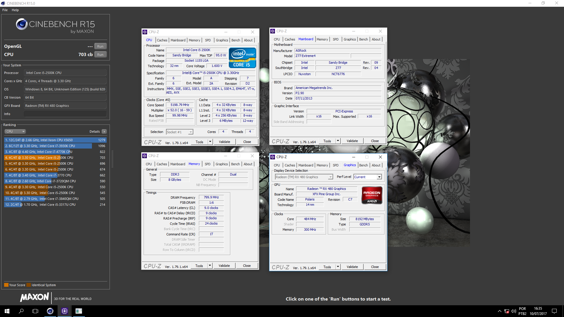Click the CPU-Z icon in CPU window title bar
This screenshot has height=317, width=564.
pos(145,32)
